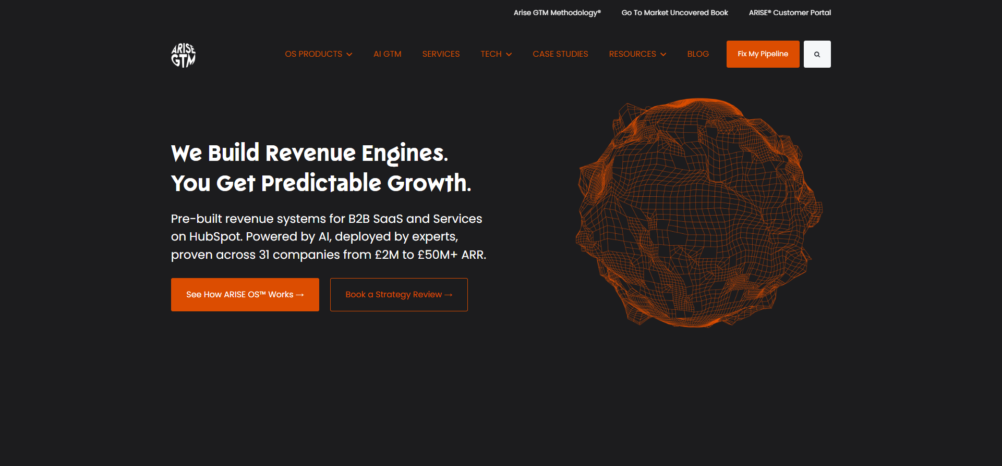Click the ARISE GTM logo
This screenshot has height=466, width=1002.
click(183, 55)
